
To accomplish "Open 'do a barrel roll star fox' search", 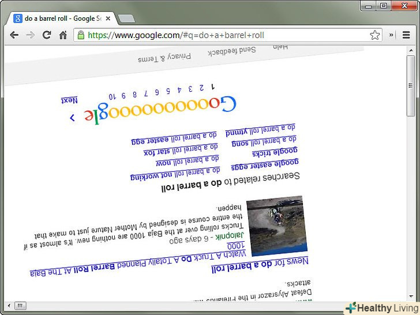I will click(181, 150).
